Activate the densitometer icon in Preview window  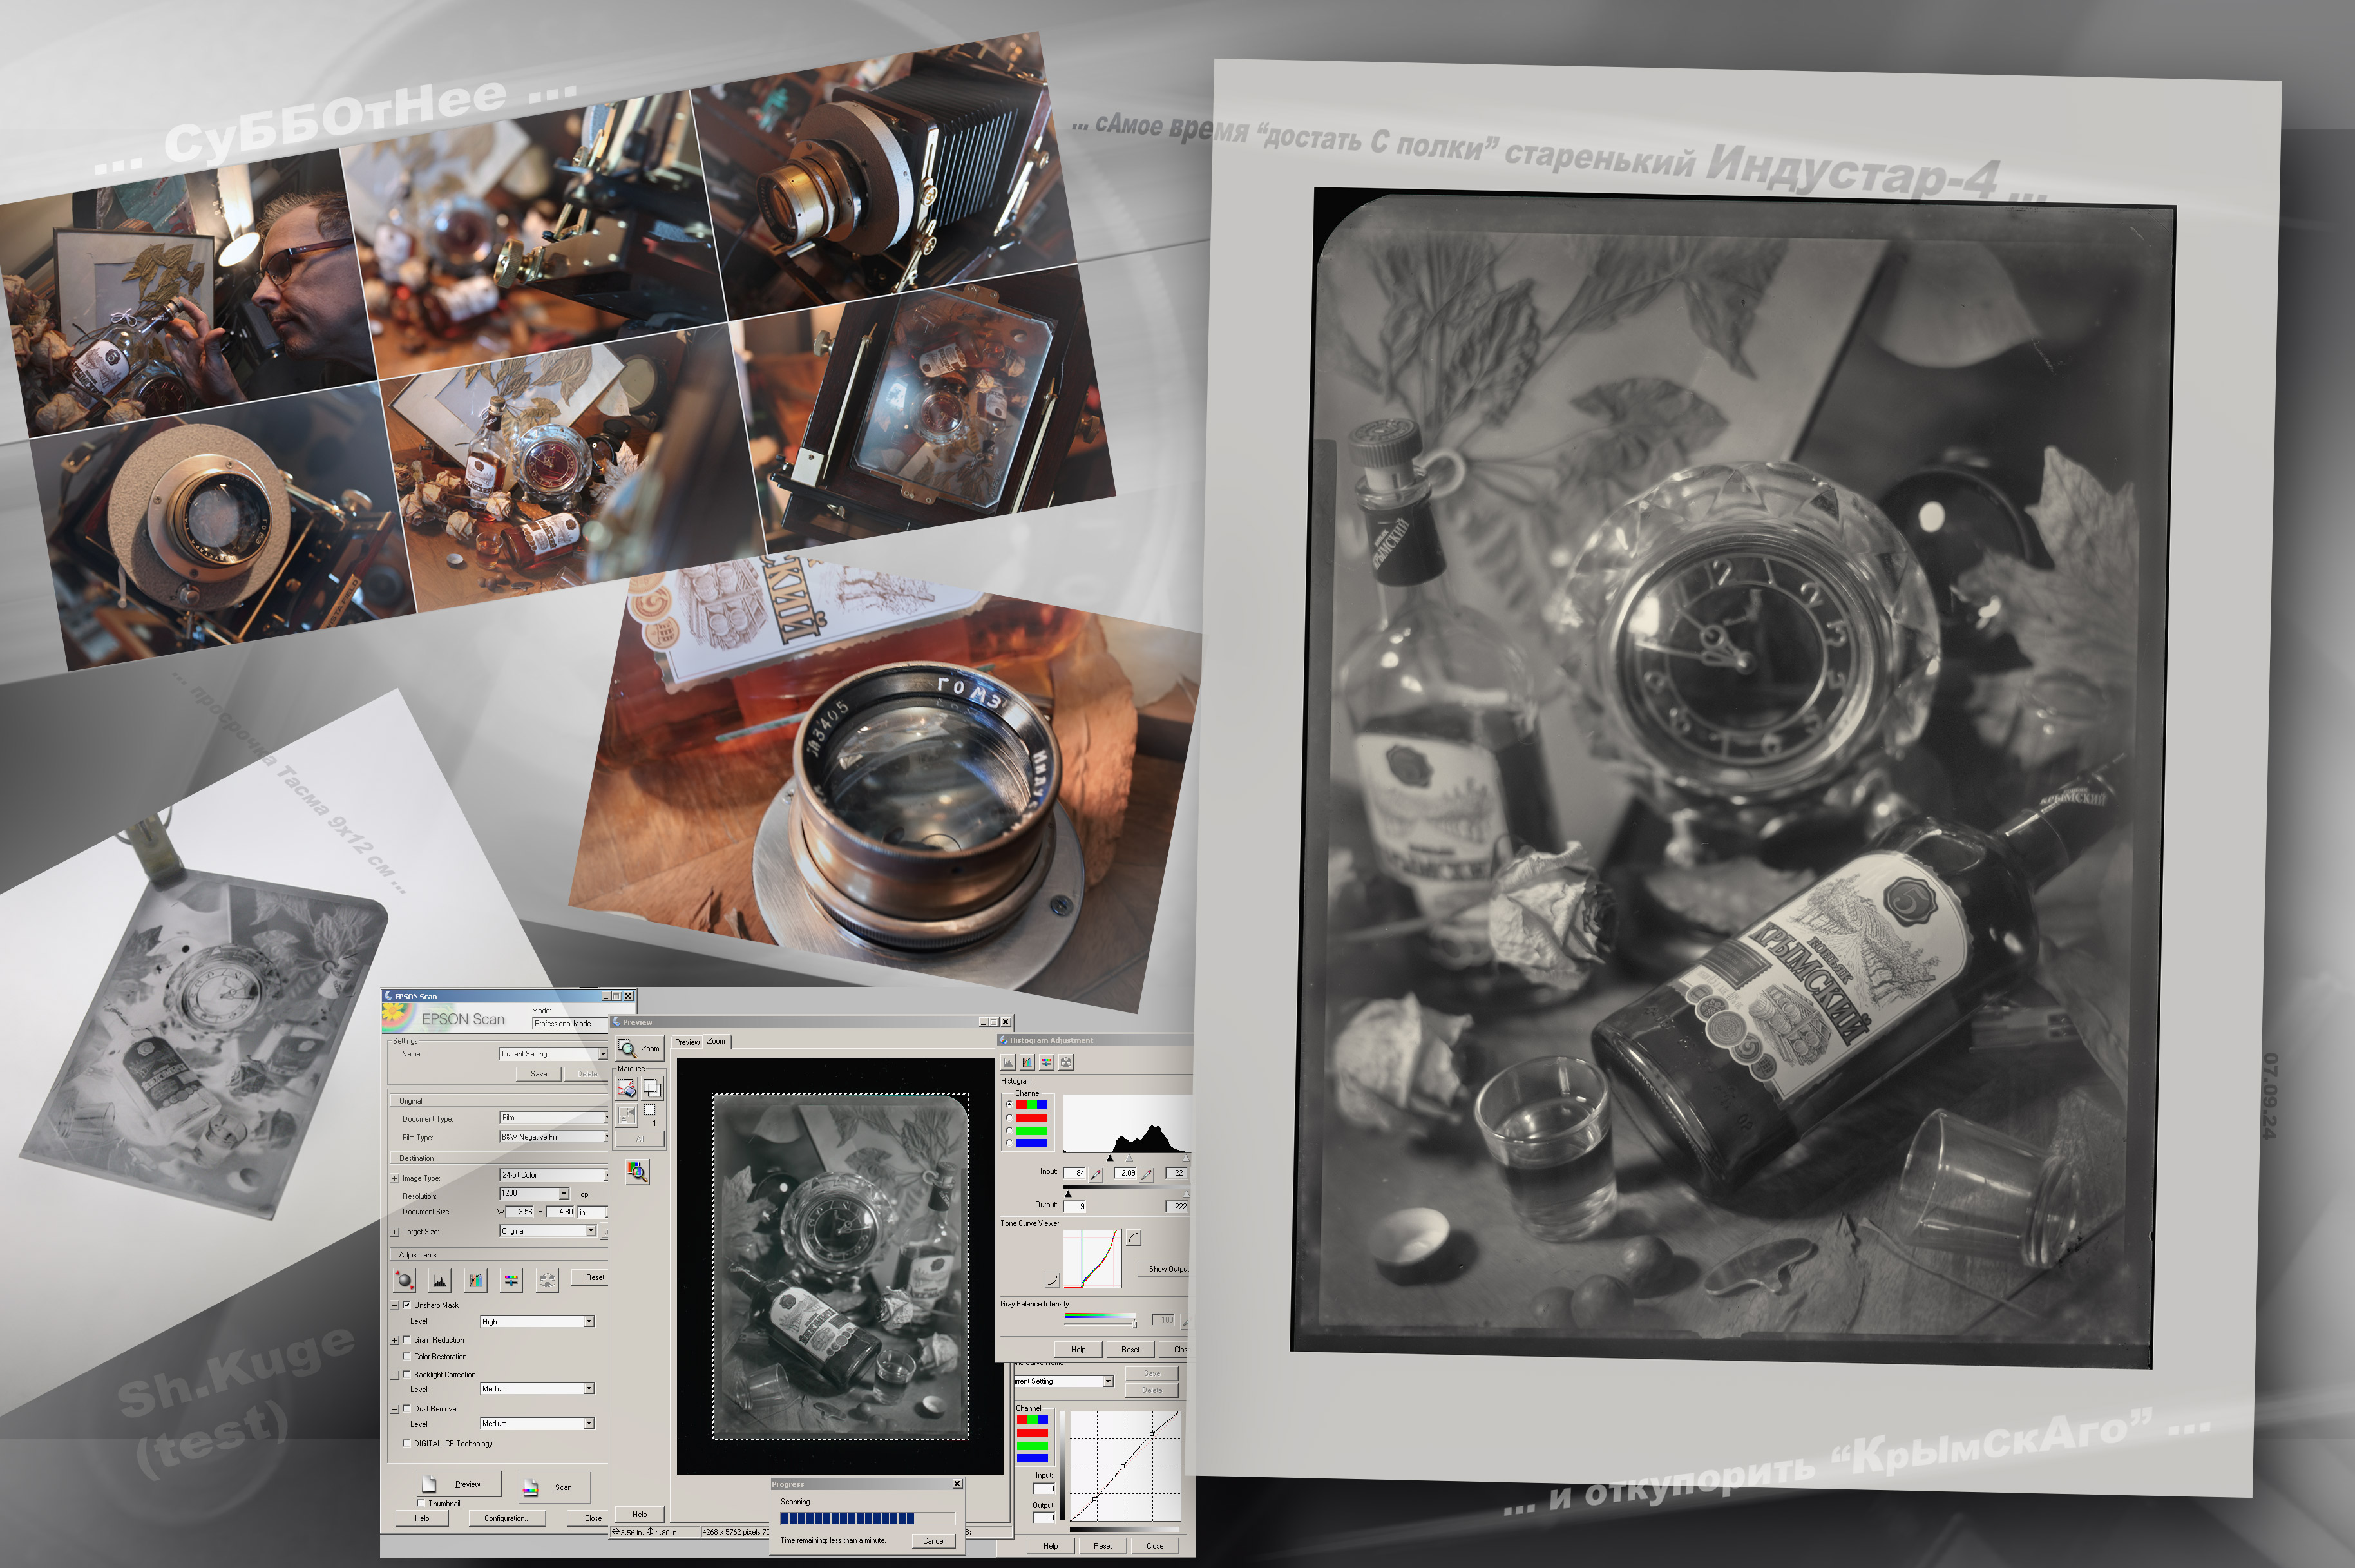637,1171
